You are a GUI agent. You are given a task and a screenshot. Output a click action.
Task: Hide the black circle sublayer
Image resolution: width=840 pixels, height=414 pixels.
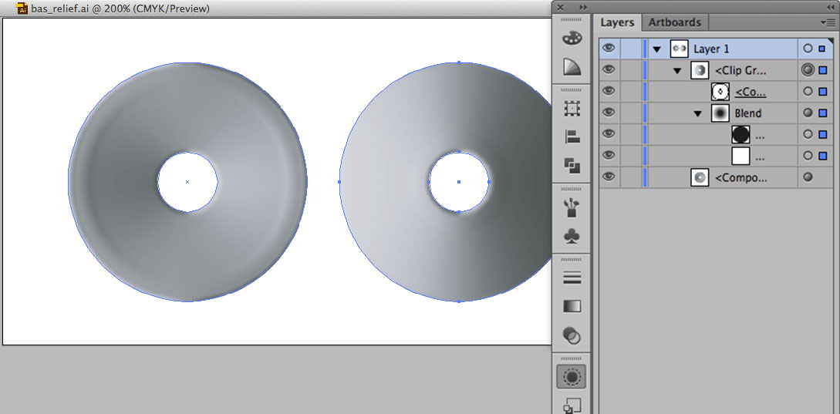[x=608, y=134]
